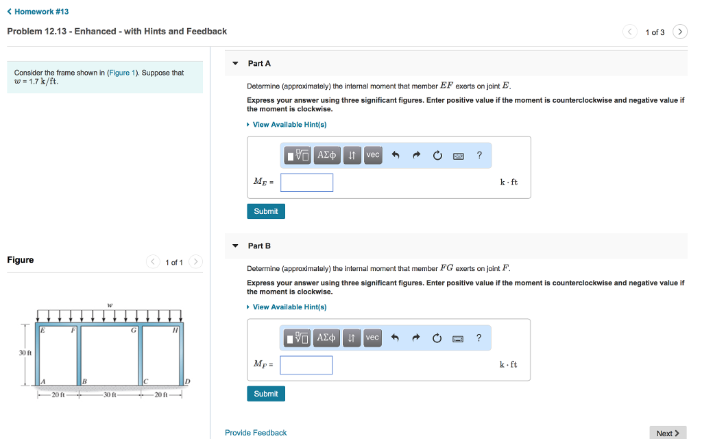Collapse the Part B section

click(x=235, y=246)
